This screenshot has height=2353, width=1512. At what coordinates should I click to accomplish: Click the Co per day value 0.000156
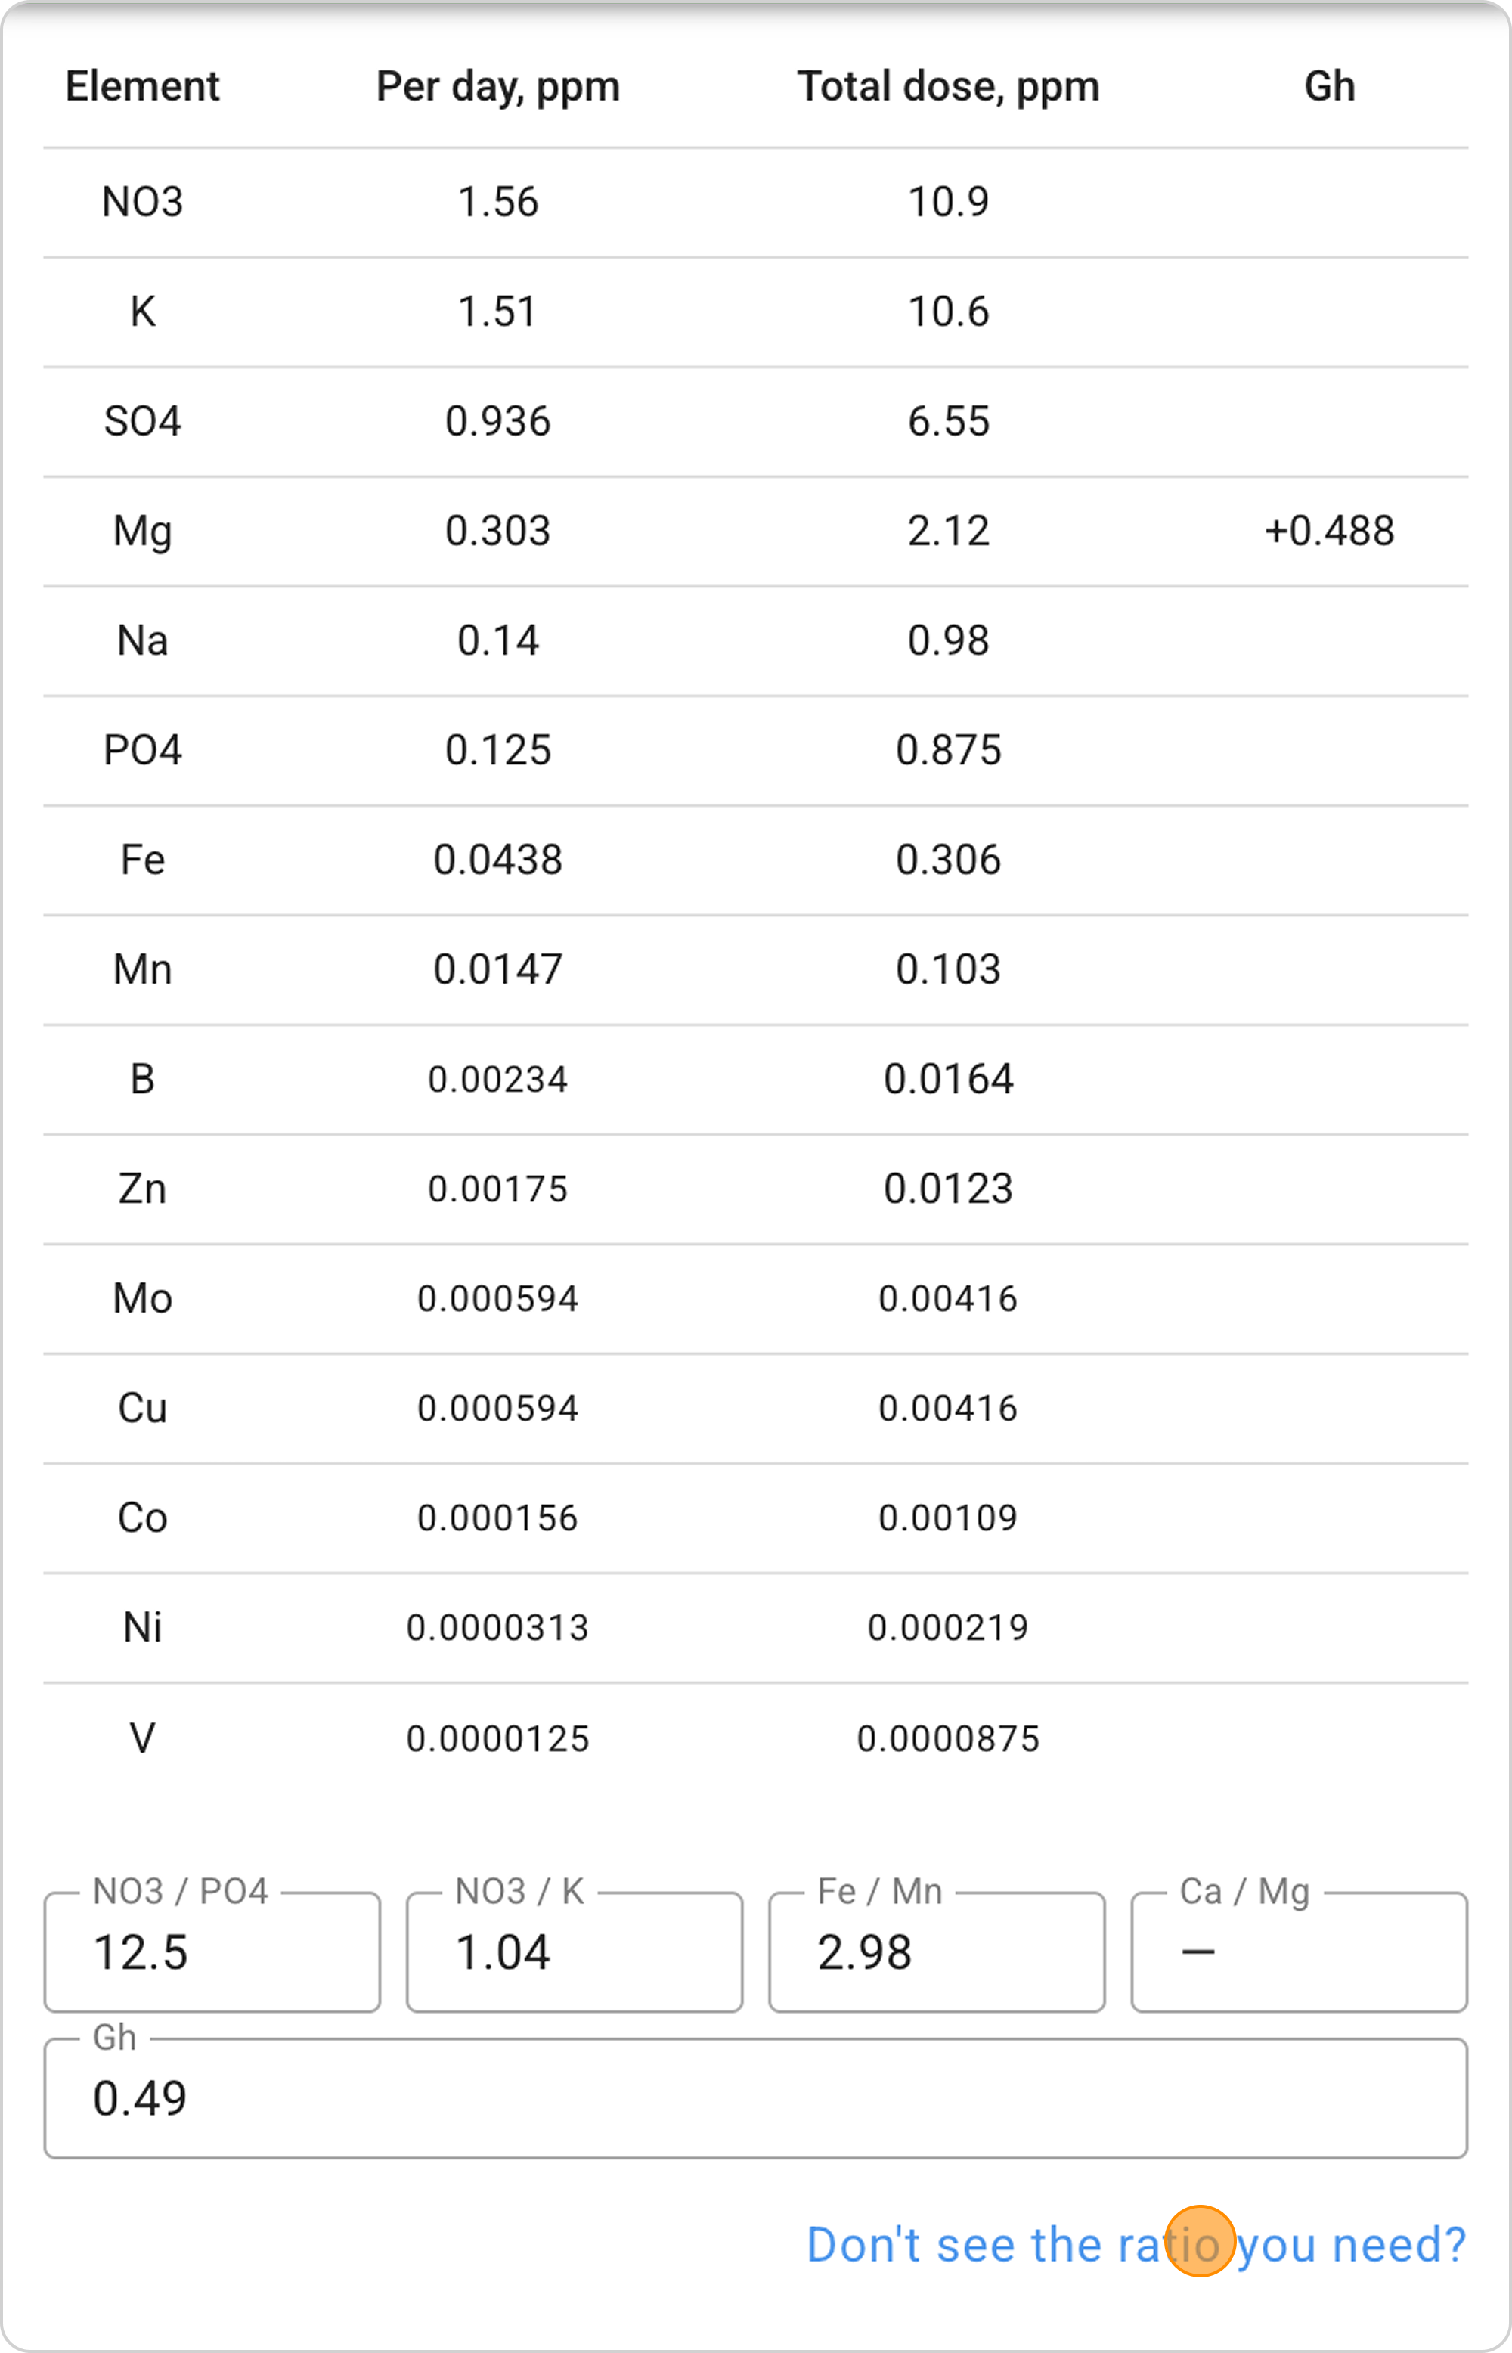pyautogui.click(x=497, y=1518)
